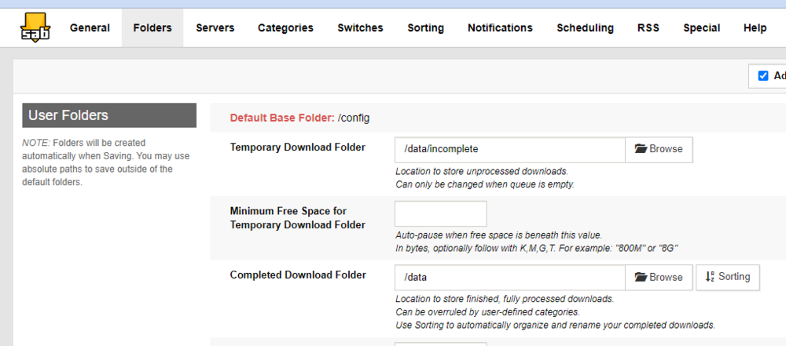Click 'Can be overruled by user-defined categories' text
The height and width of the screenshot is (346, 786).
tap(487, 312)
